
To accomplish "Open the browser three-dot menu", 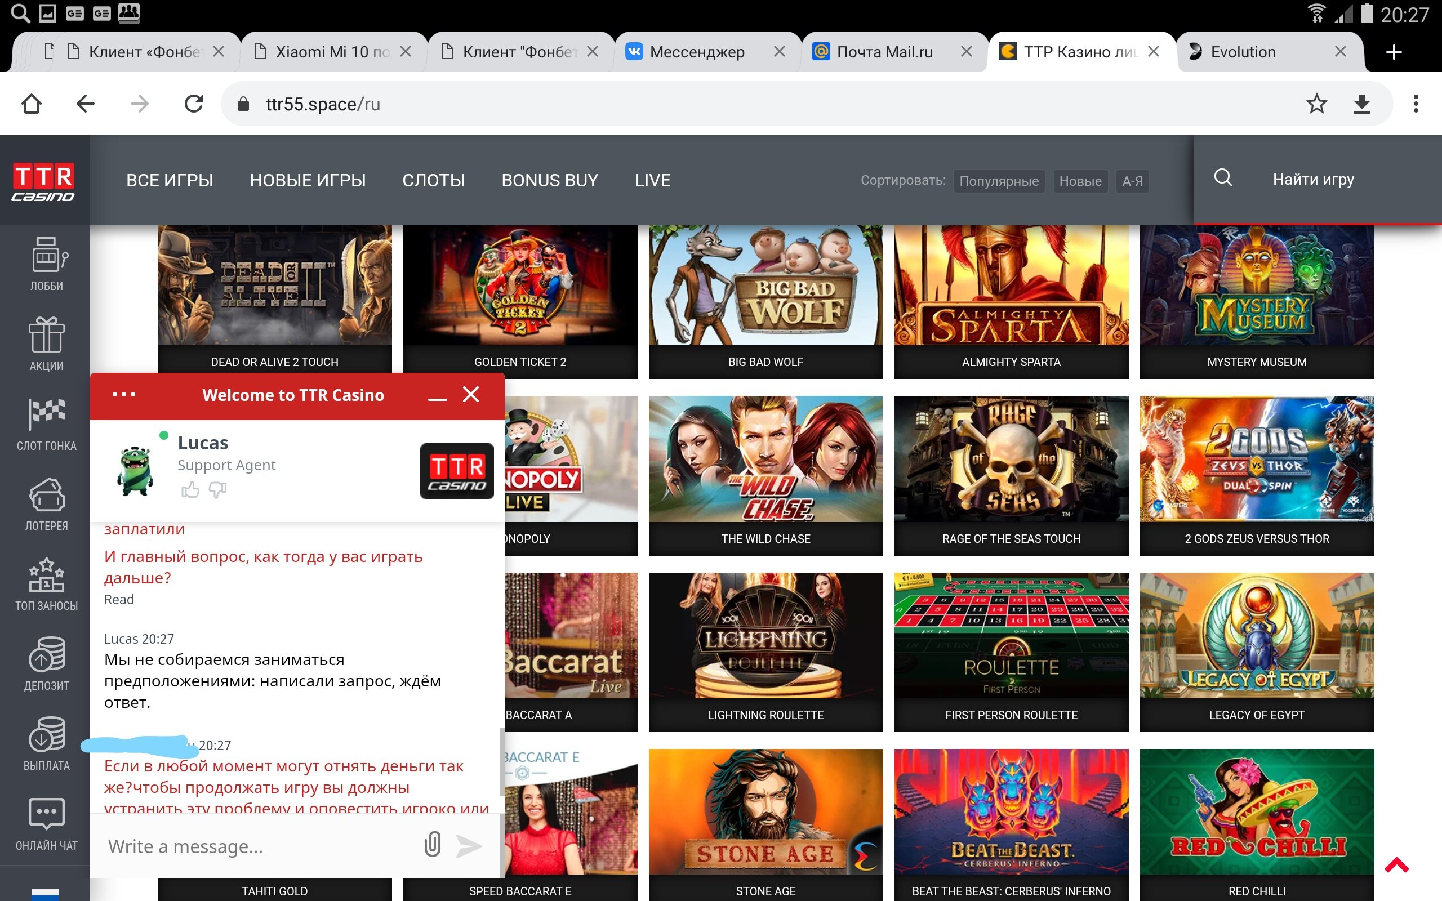I will click(x=1416, y=104).
